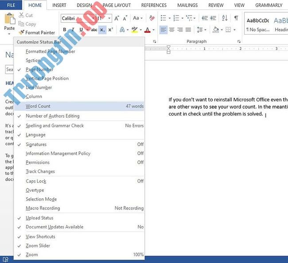The height and width of the screenshot is (263, 288).
Task: Toggle Zoom Slider status bar option
Action: pos(38,246)
